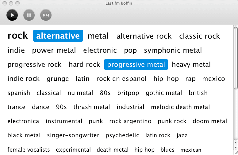Click the zoom window button in title bar
238x155 pixels.
(17, 3)
